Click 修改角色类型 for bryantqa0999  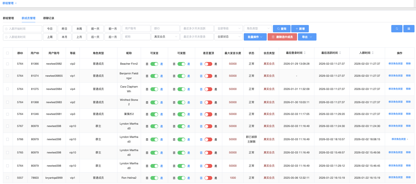click(395, 178)
